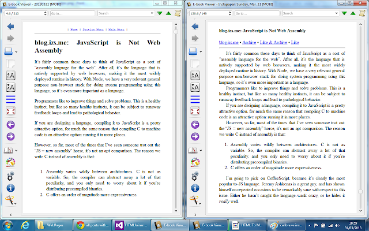Find next match with the green down arrow in the 20130331 viewer

tap(160, 13)
